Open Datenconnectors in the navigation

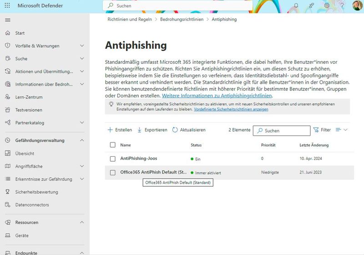pyautogui.click(x=32, y=205)
